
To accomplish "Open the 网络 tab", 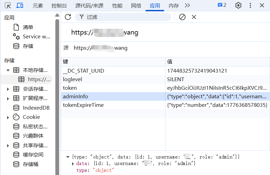I will pyautogui.click(x=136, y=6).
